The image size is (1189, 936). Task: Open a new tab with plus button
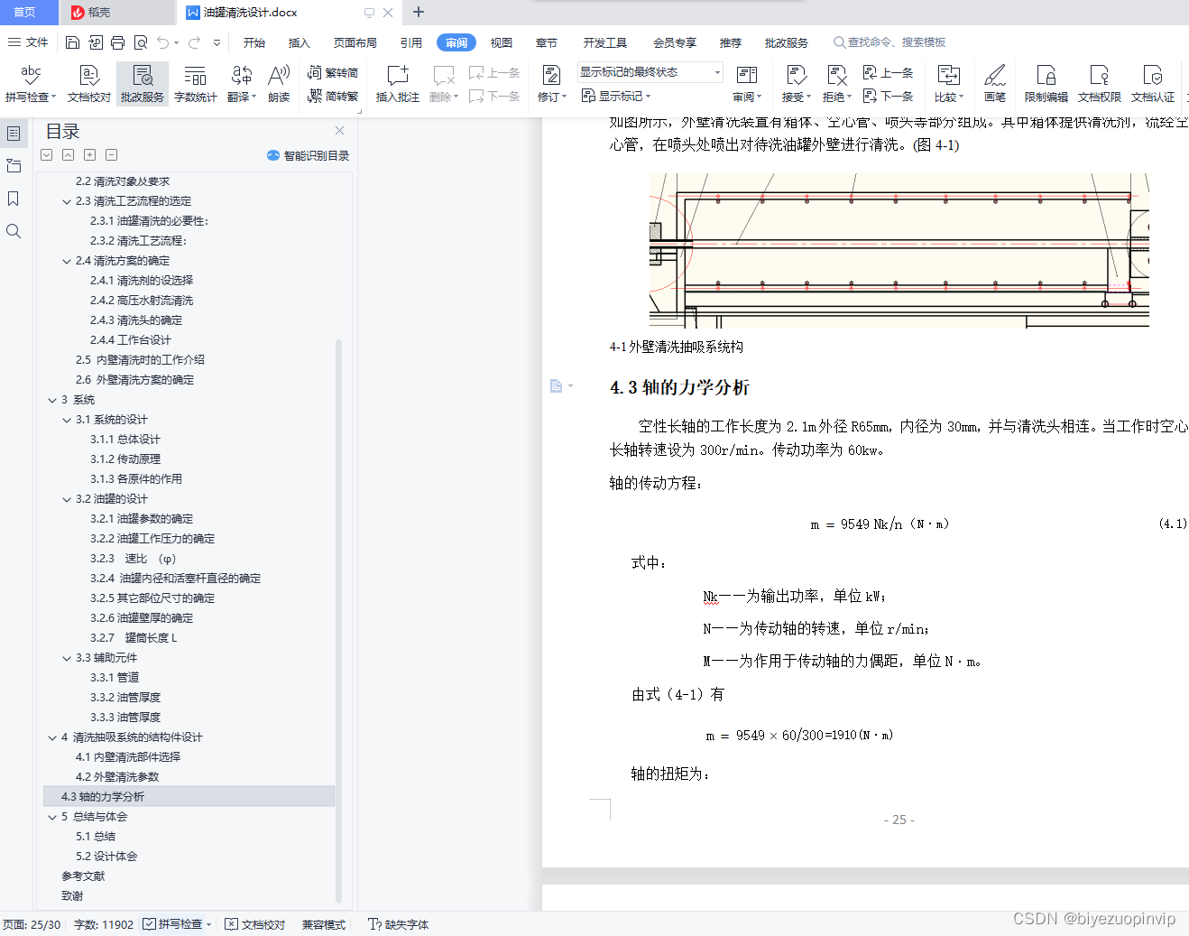pyautogui.click(x=418, y=12)
